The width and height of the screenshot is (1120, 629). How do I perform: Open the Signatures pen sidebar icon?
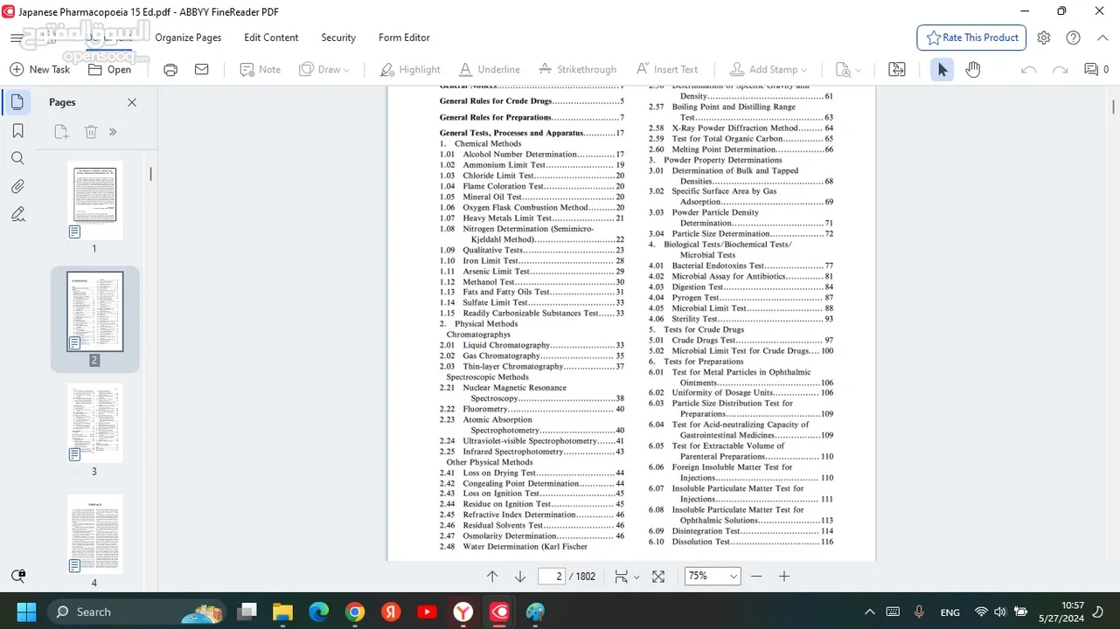point(17,214)
